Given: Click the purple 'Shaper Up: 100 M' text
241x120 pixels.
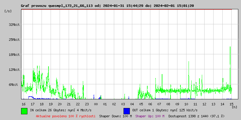Looking at the screenshot, I should coord(150,116).
